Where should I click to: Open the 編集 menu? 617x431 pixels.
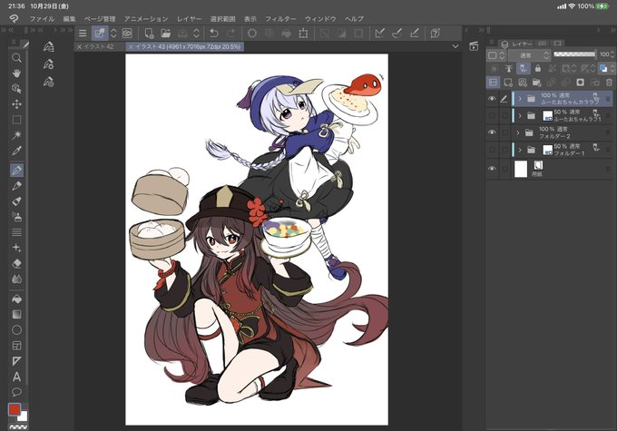coord(69,19)
